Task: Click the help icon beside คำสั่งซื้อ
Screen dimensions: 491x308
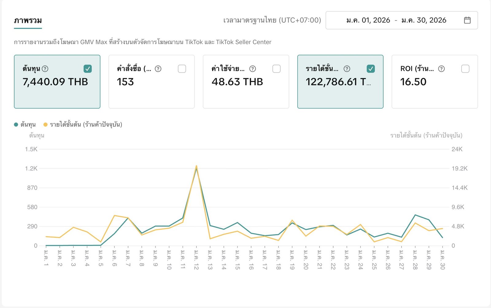Action: pos(158,69)
